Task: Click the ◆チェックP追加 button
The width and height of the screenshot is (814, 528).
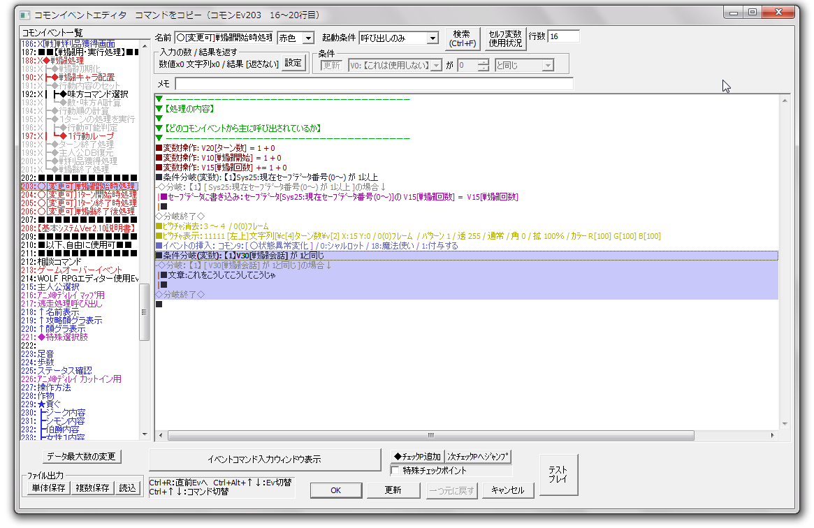Action: 417,457
